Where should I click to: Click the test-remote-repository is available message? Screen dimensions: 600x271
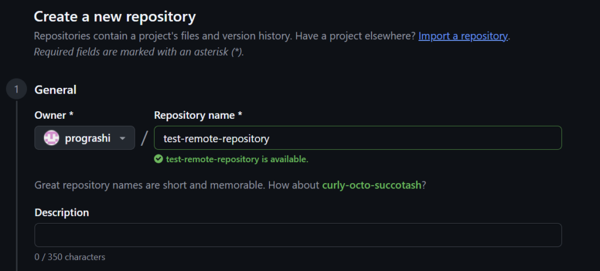237,159
